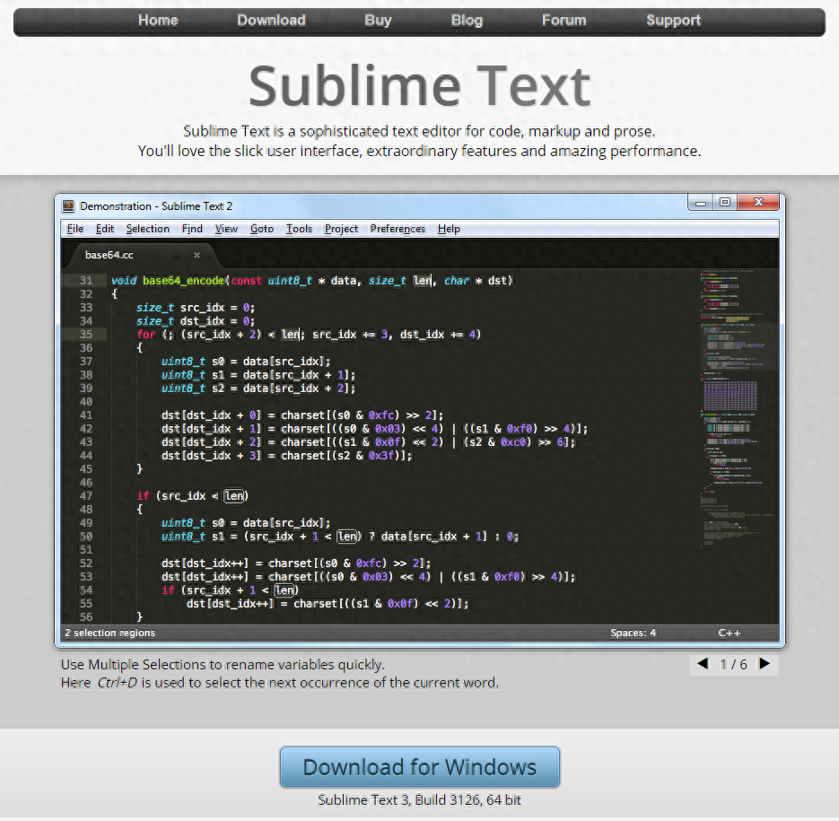Click the 'Ctrl+D' shortcut text in caption
This screenshot has height=821, width=839.
pyautogui.click(x=117, y=683)
